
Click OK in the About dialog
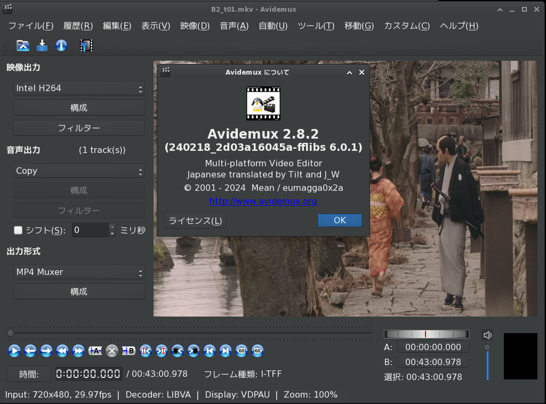[x=340, y=221]
